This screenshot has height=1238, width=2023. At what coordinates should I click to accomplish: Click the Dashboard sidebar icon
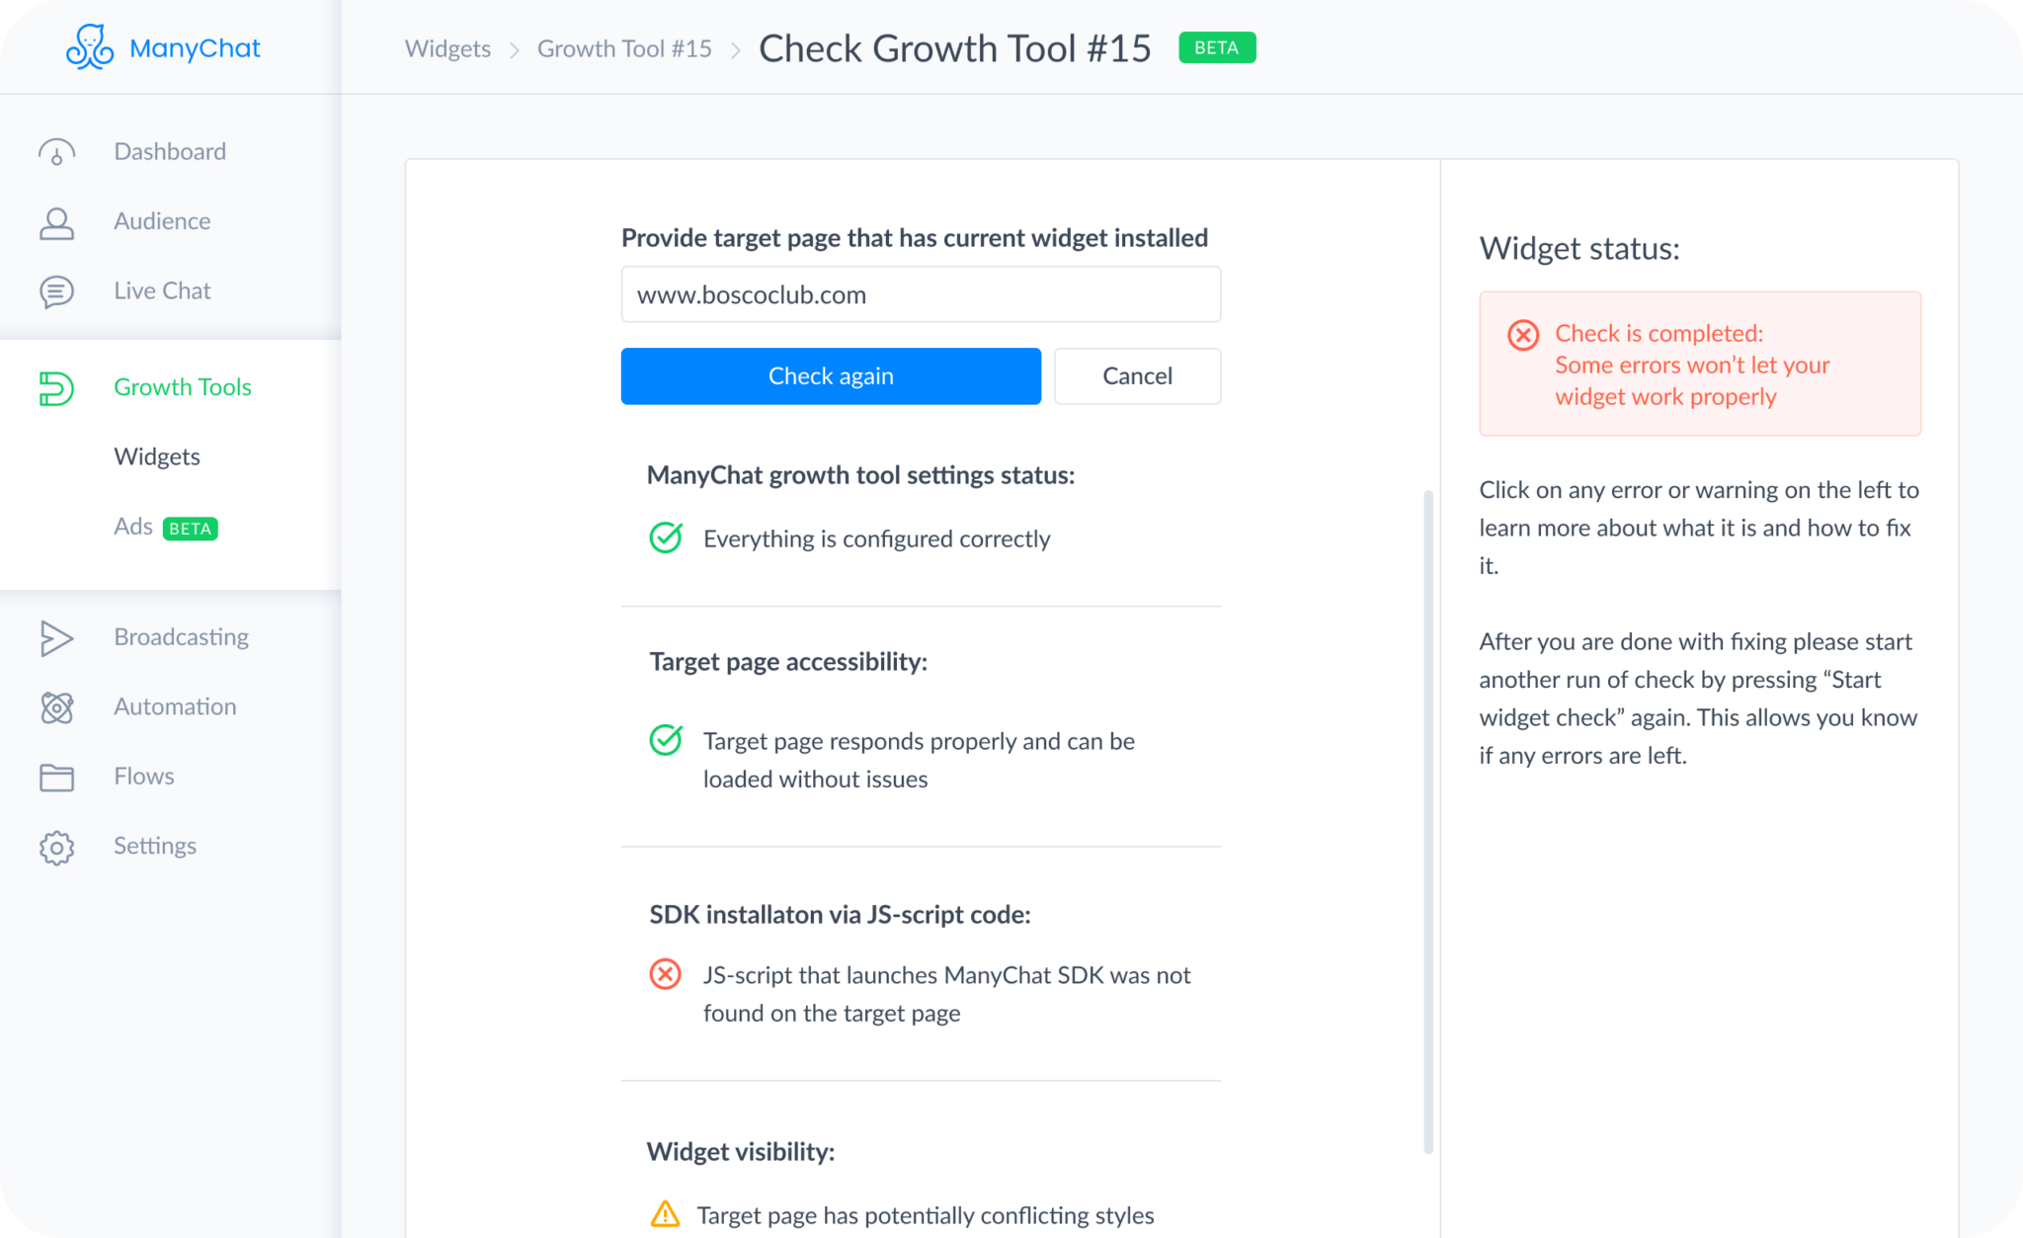click(x=56, y=150)
